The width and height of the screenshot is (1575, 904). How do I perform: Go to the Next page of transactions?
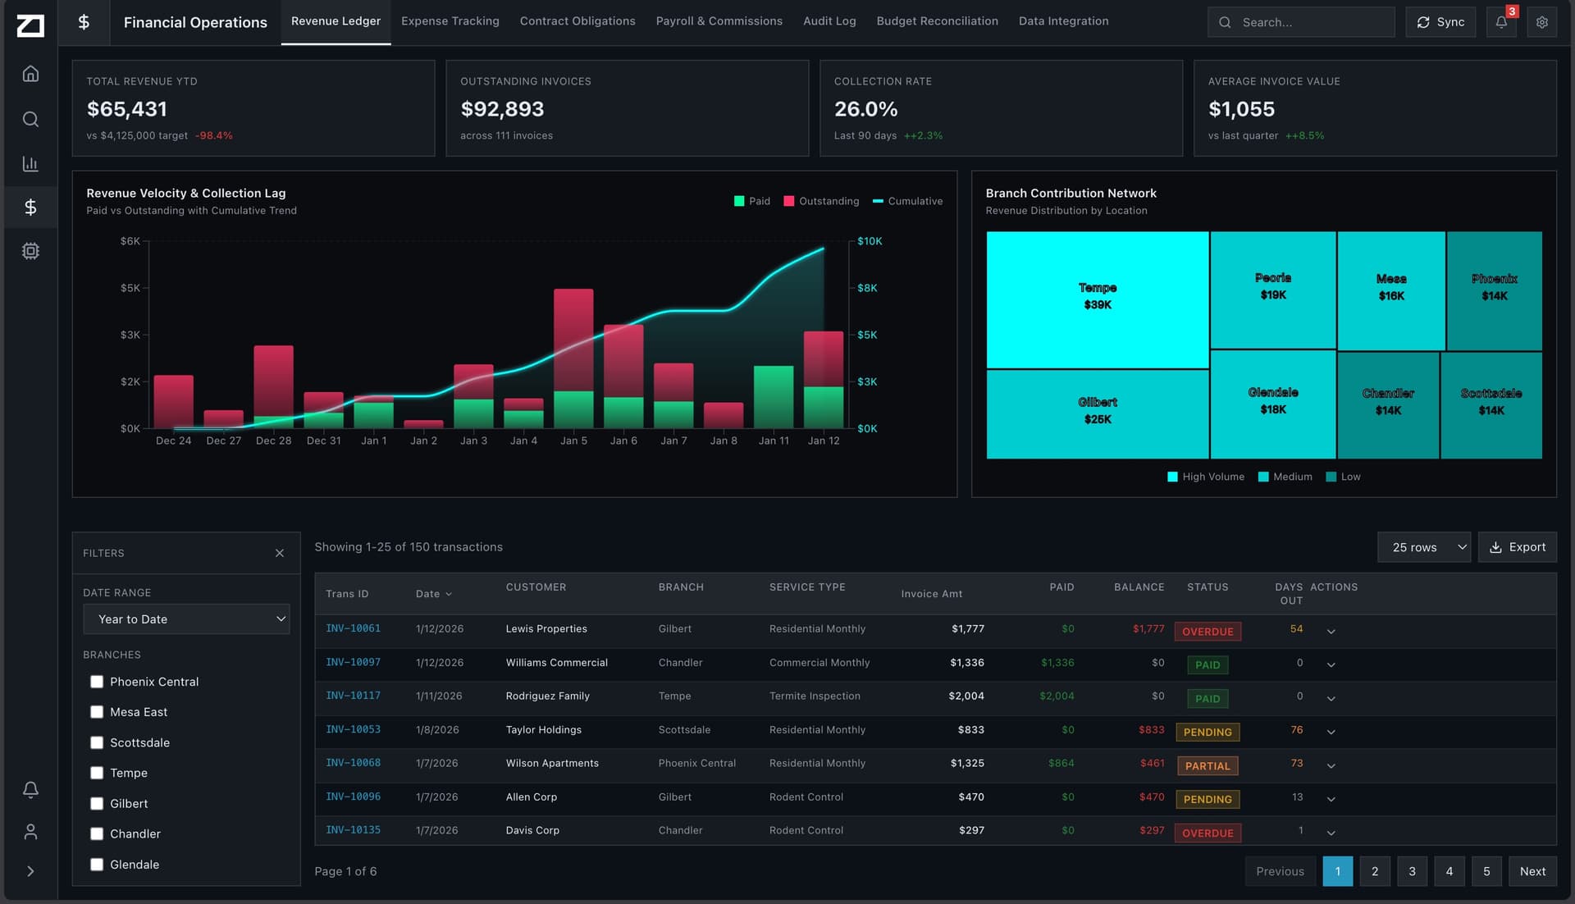(x=1532, y=871)
